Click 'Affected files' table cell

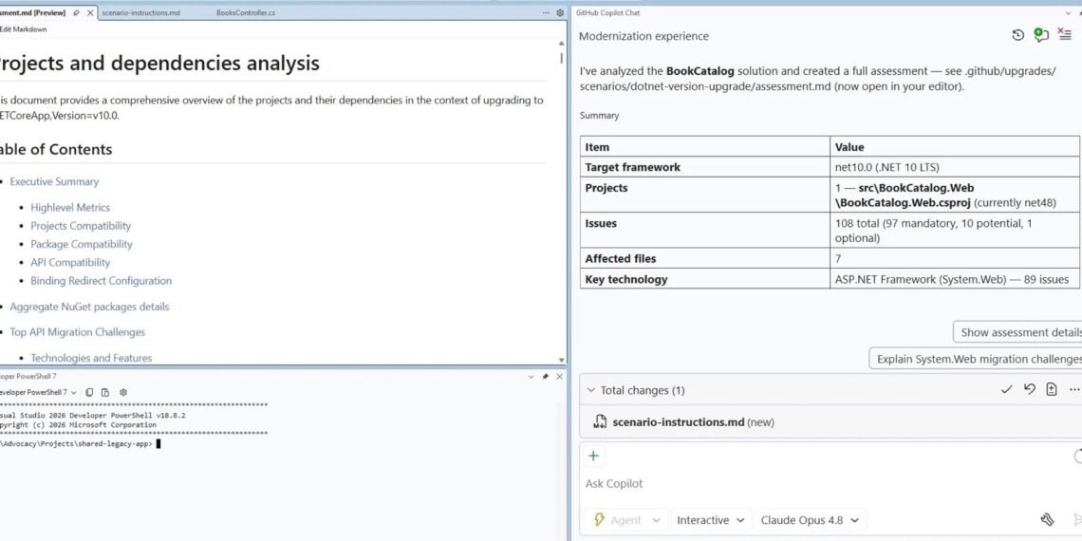pos(705,259)
